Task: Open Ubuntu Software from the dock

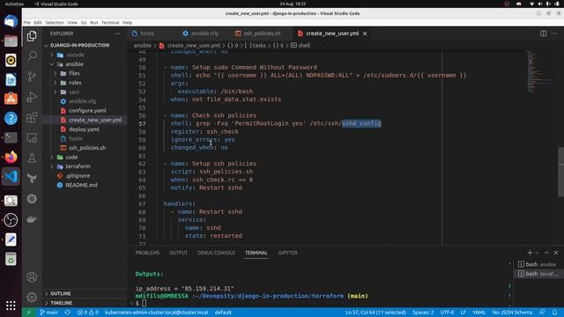Action: (x=11, y=99)
